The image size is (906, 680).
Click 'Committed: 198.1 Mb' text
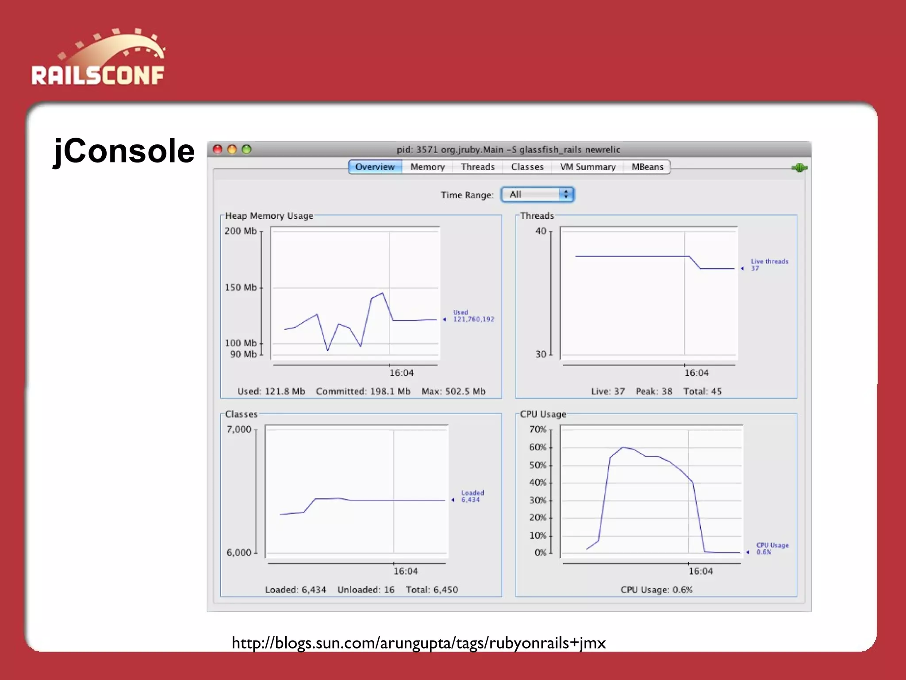[x=363, y=391]
